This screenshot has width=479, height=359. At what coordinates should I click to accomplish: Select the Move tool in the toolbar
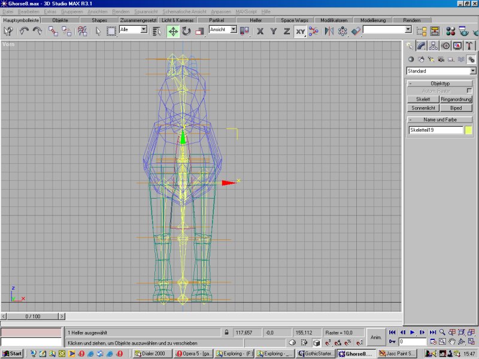173,31
